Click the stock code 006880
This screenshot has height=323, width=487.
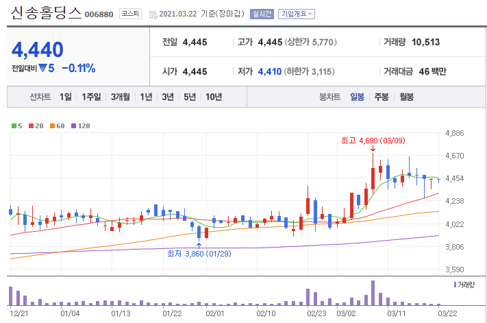99,14
